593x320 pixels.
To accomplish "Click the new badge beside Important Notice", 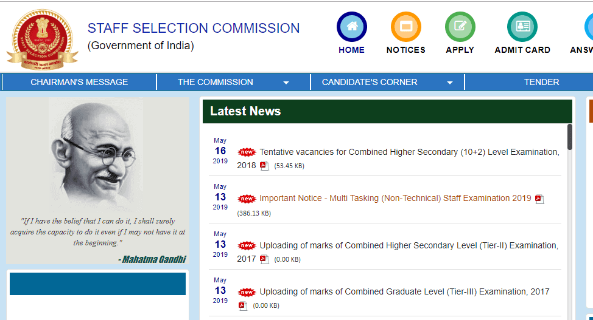I will tap(247, 199).
